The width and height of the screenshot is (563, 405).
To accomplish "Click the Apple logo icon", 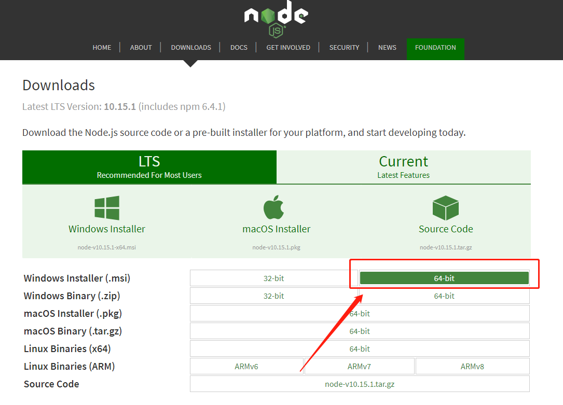I will coord(273,207).
